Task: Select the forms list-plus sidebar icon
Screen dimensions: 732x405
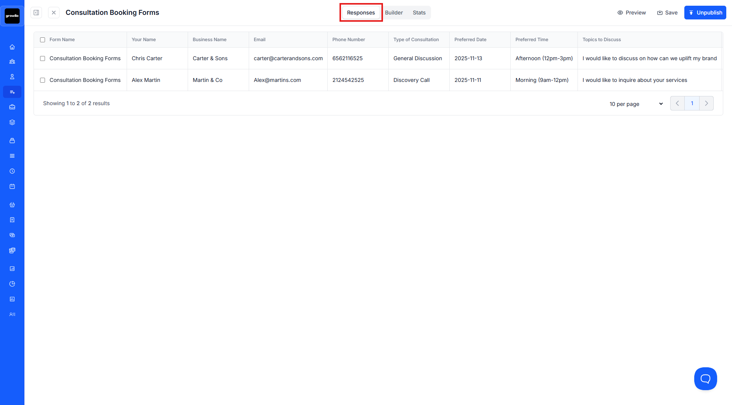Action: [x=12, y=92]
